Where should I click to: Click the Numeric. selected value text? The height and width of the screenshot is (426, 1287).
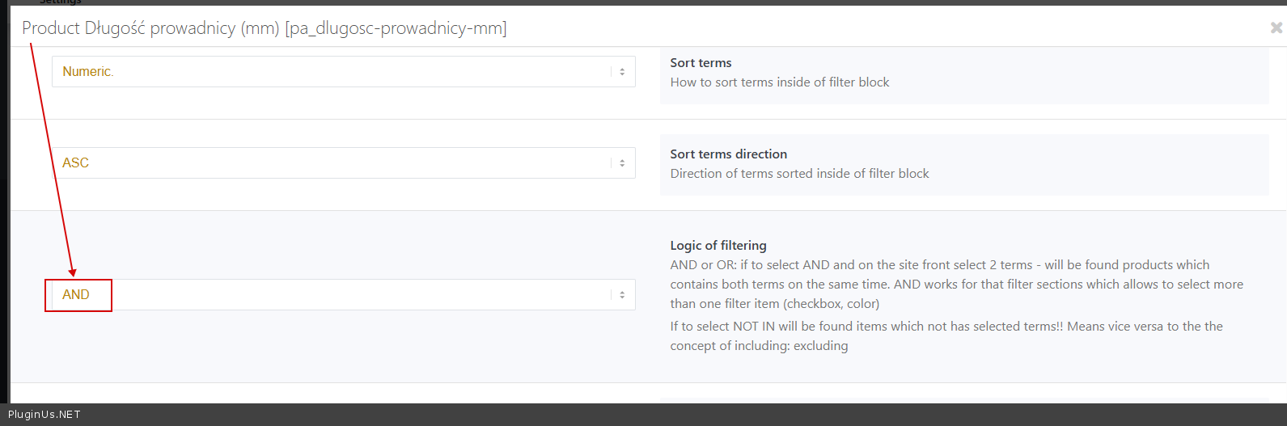point(87,72)
